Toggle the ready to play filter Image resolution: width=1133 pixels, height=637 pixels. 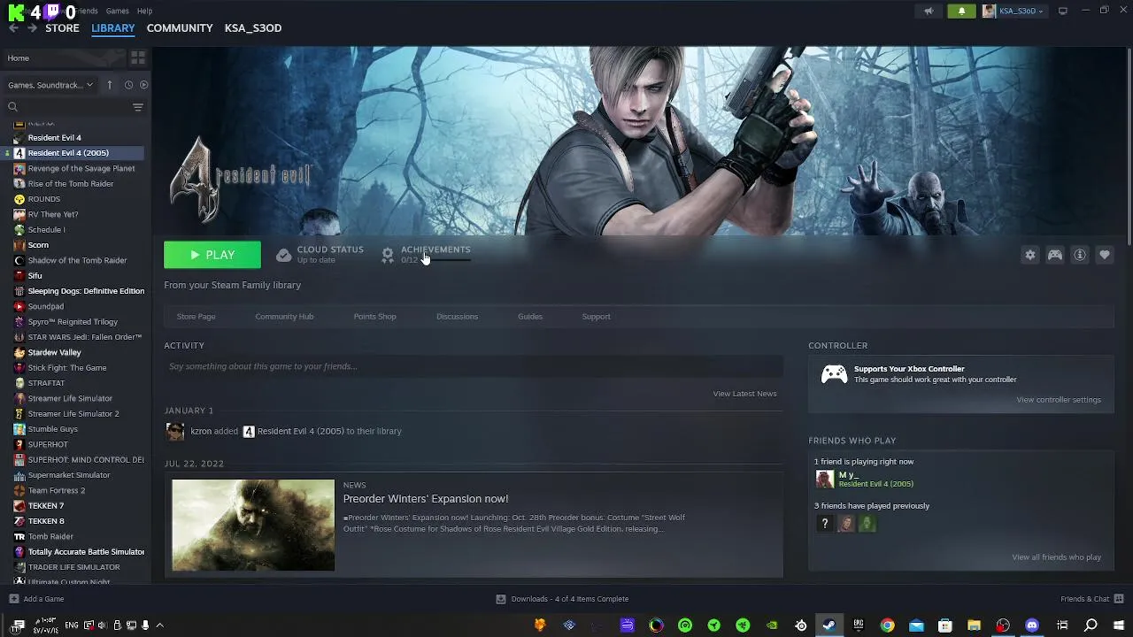[x=143, y=85]
